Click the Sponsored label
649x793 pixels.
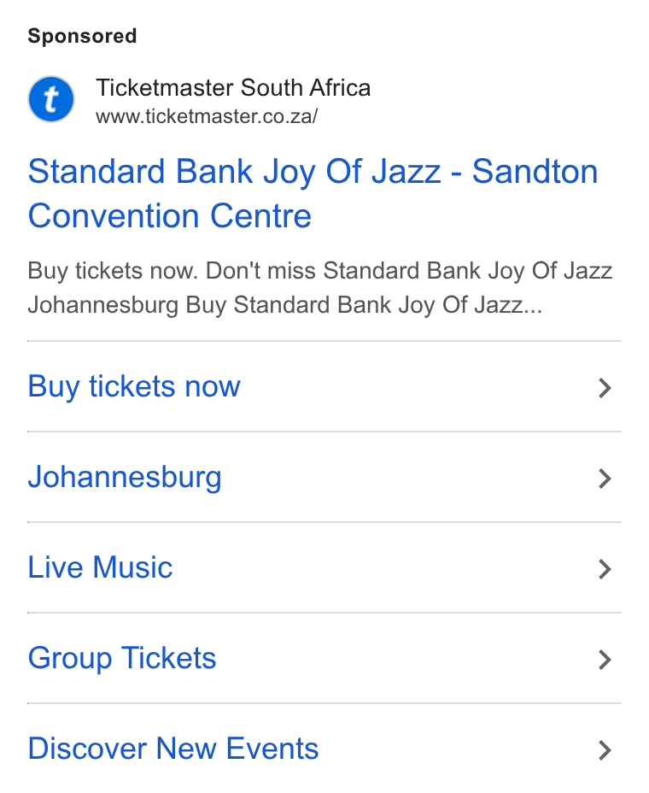pos(82,36)
